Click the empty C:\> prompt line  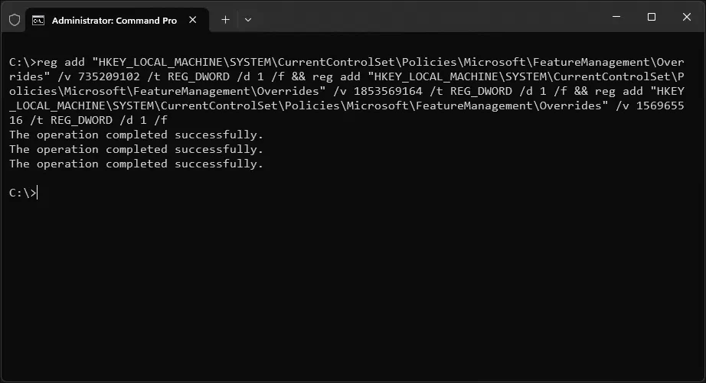pos(23,193)
